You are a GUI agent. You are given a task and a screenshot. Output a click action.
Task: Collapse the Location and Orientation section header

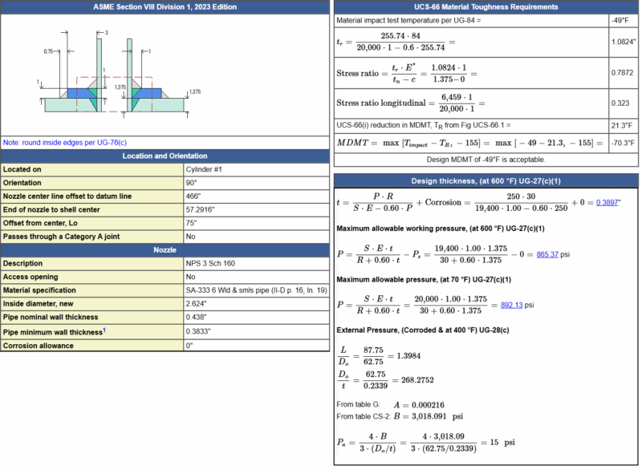[164, 156]
